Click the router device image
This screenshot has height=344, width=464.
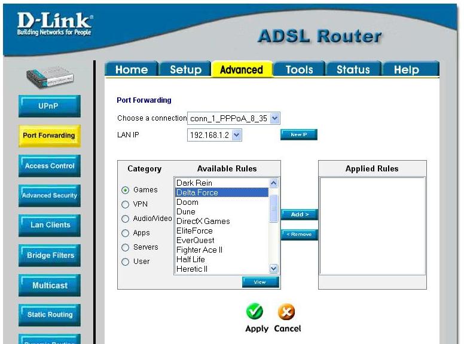click(50, 78)
